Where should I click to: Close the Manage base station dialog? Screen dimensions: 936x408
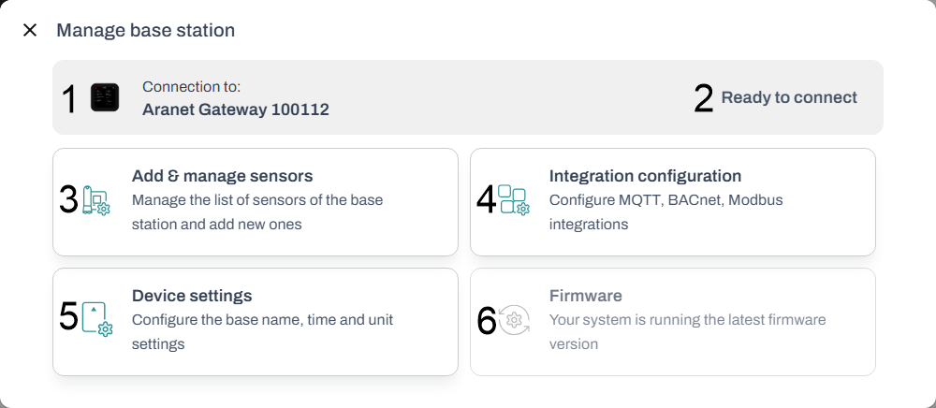pyautogui.click(x=30, y=30)
